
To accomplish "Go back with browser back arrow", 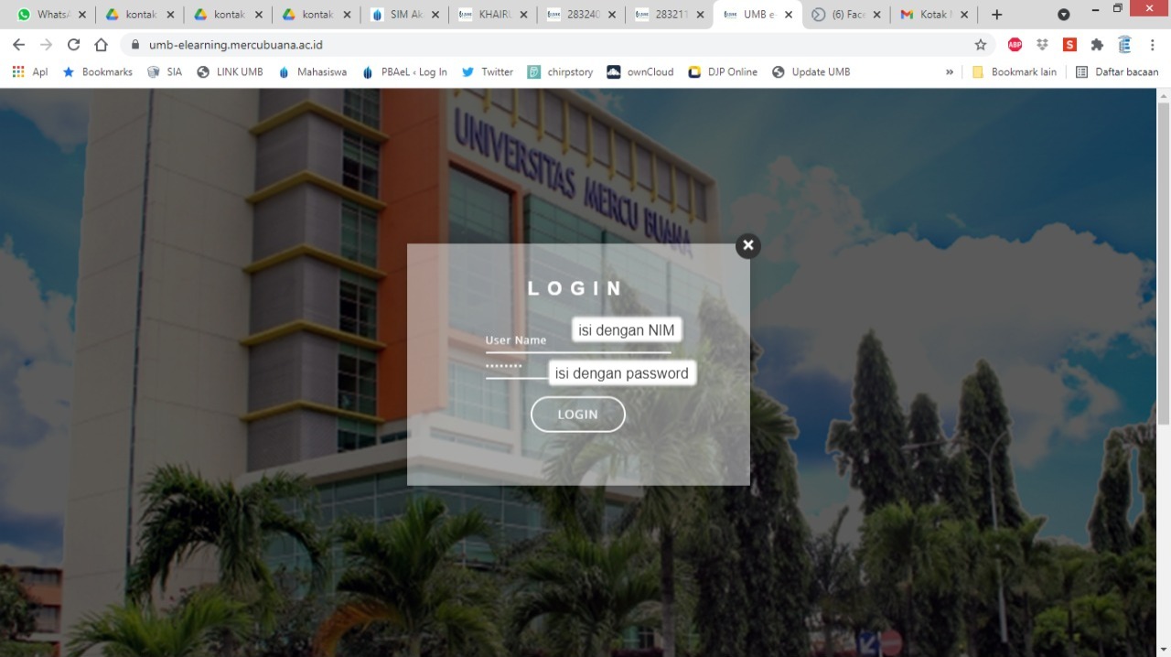I will coord(18,44).
